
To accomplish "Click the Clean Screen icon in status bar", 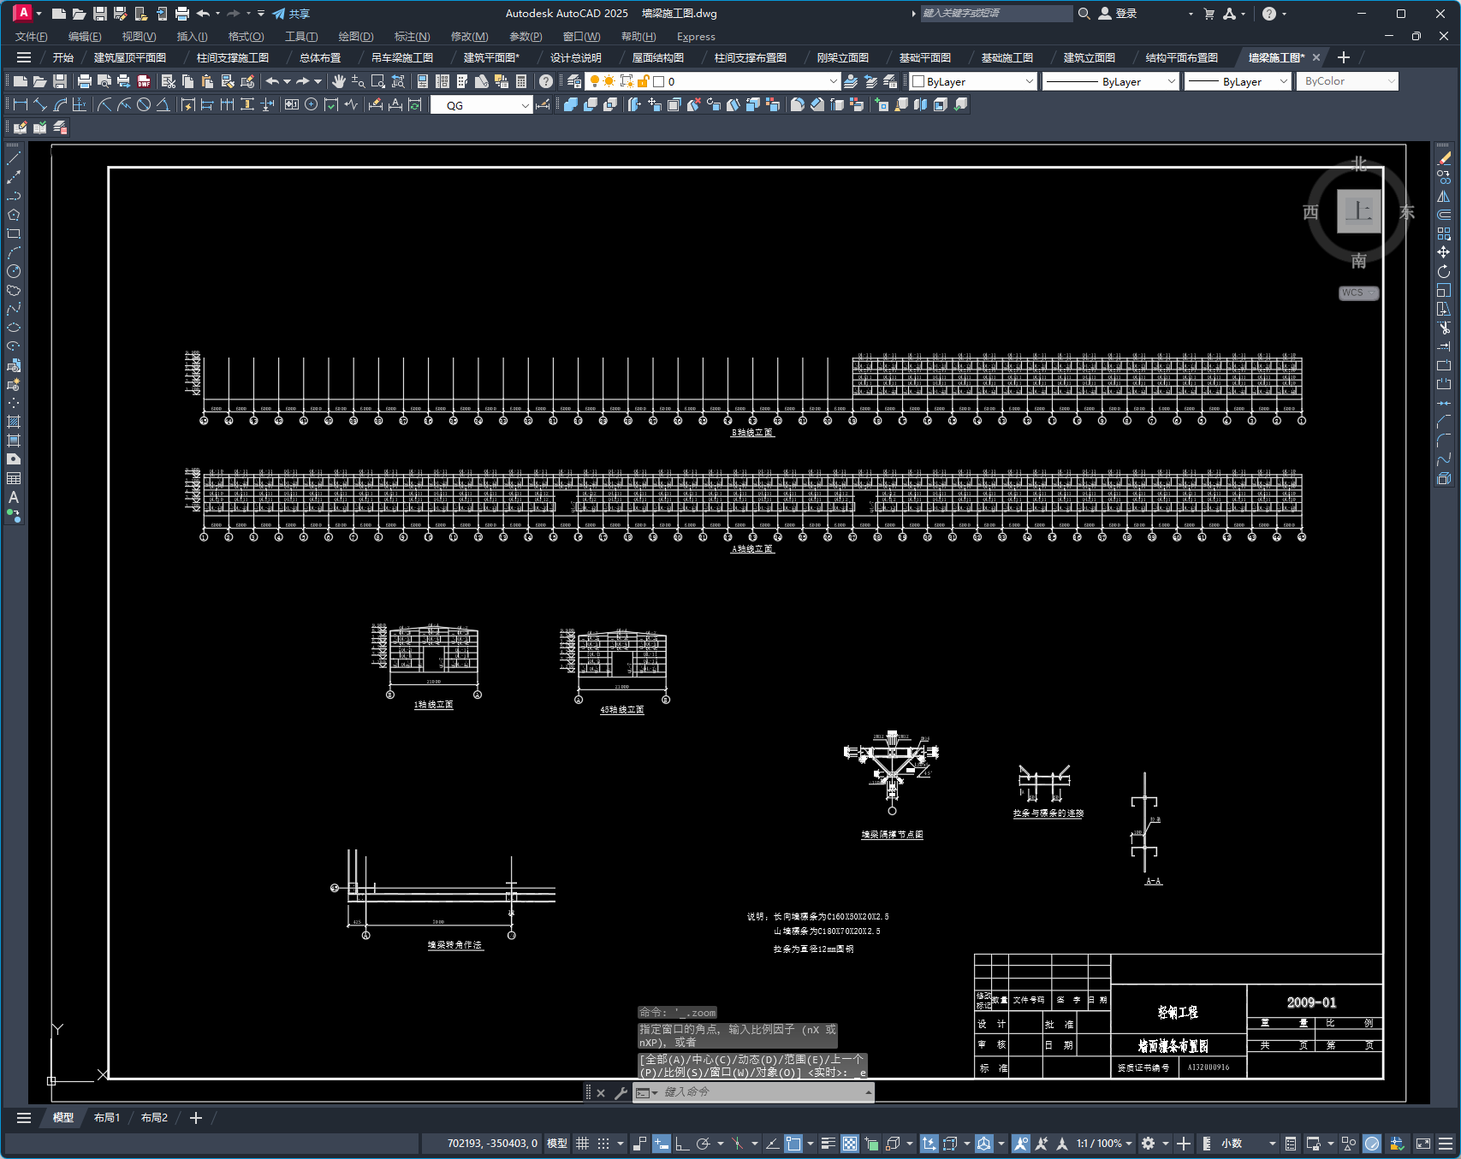I will [x=1423, y=1144].
